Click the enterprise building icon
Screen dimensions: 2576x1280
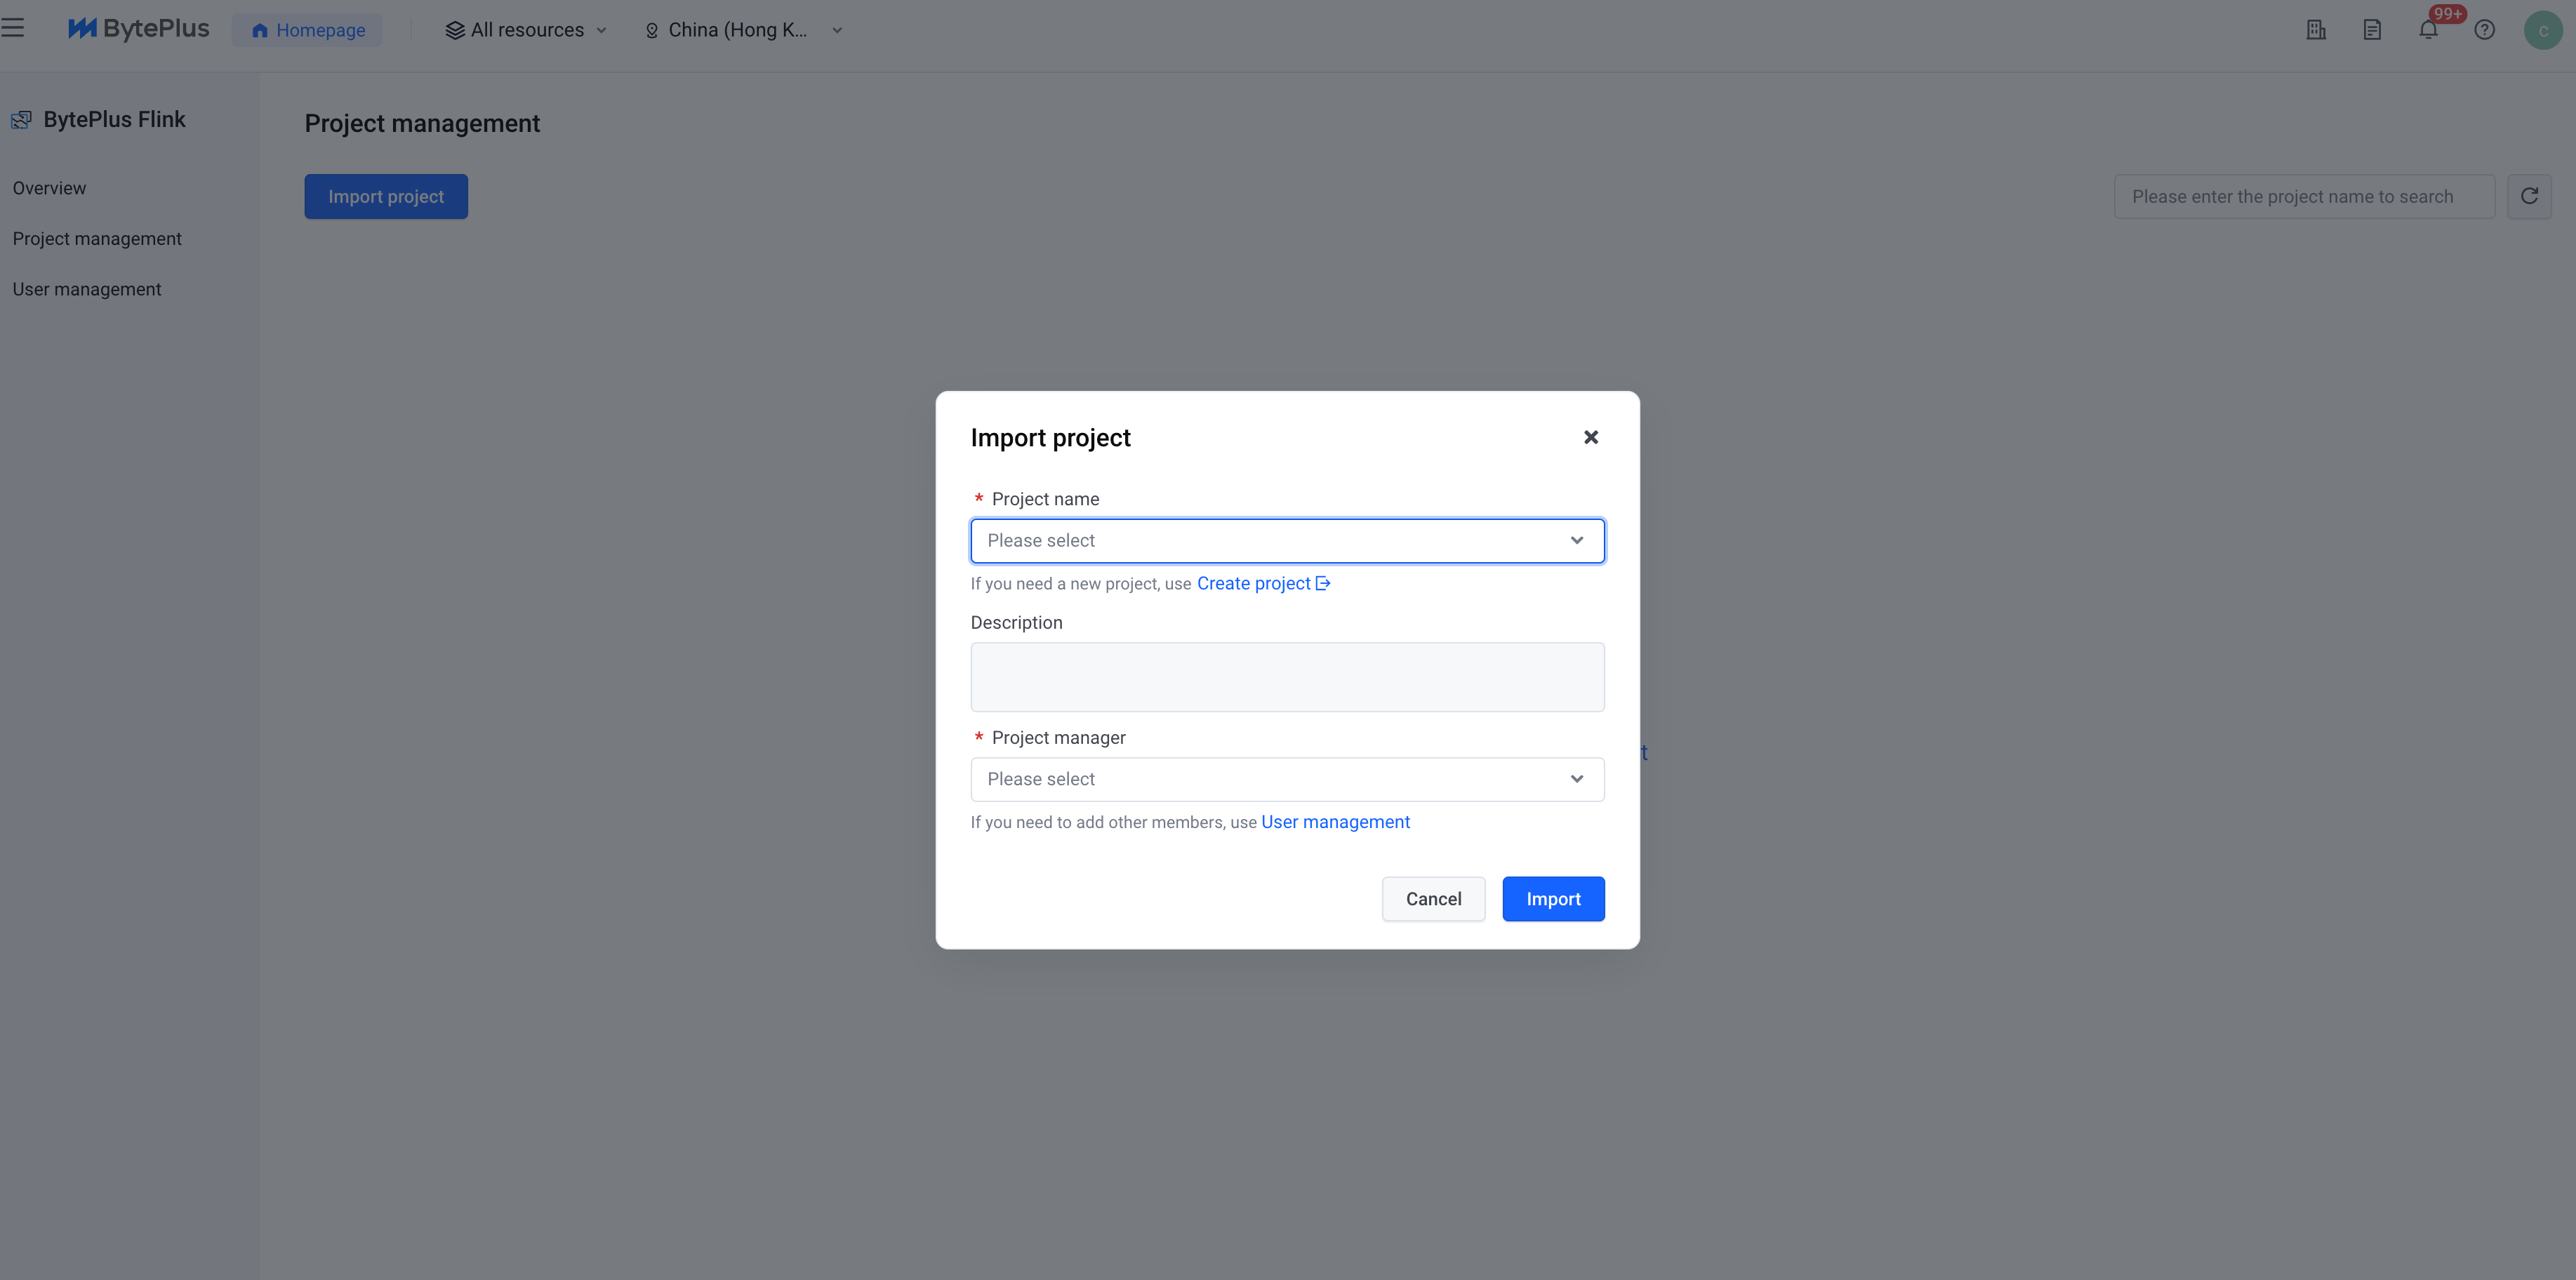2316,30
